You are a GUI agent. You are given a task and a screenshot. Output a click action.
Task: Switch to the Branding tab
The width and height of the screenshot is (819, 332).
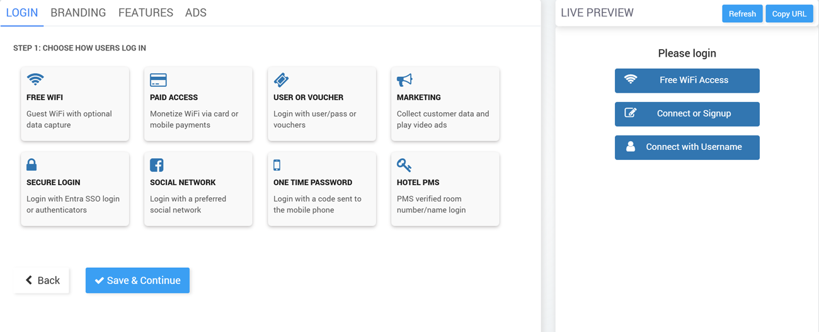coord(78,13)
